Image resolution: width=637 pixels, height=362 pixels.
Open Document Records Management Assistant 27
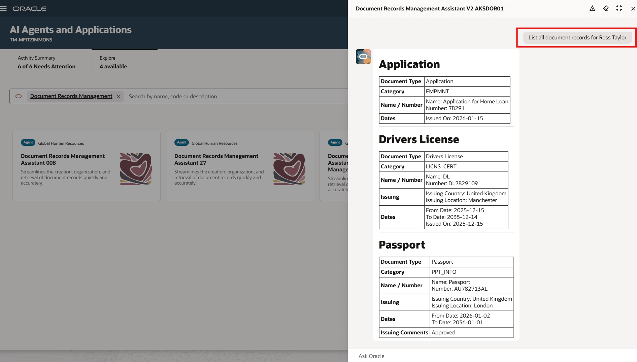tap(216, 159)
